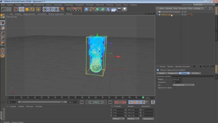Open viewport Фильтр menu
Screen dimensions: 218x123
[56, 14]
